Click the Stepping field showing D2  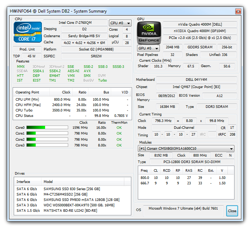[x=84, y=29]
